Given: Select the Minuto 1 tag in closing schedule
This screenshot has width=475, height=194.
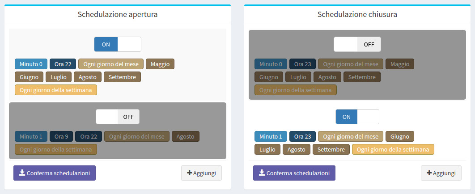Looking at the screenshot, I should (271, 136).
